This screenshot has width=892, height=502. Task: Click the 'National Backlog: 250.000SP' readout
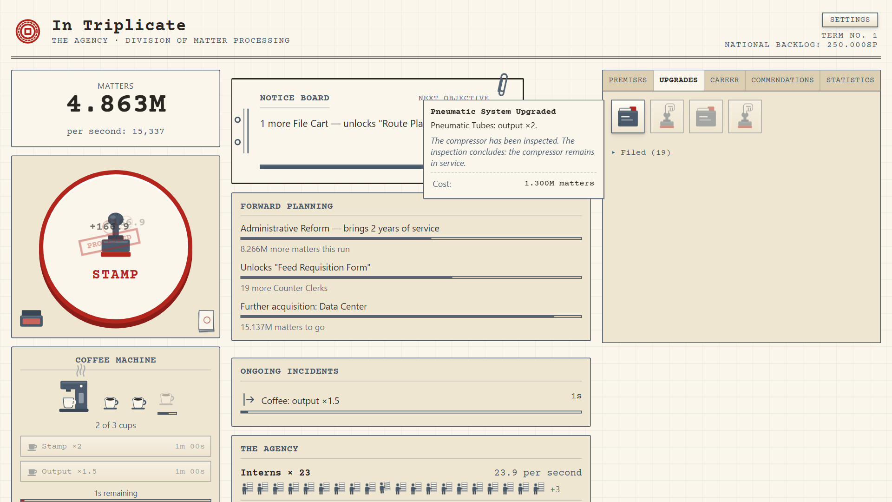801,45
